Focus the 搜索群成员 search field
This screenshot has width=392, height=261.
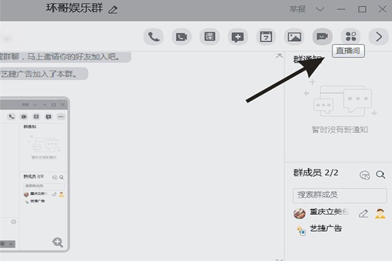[340, 195]
